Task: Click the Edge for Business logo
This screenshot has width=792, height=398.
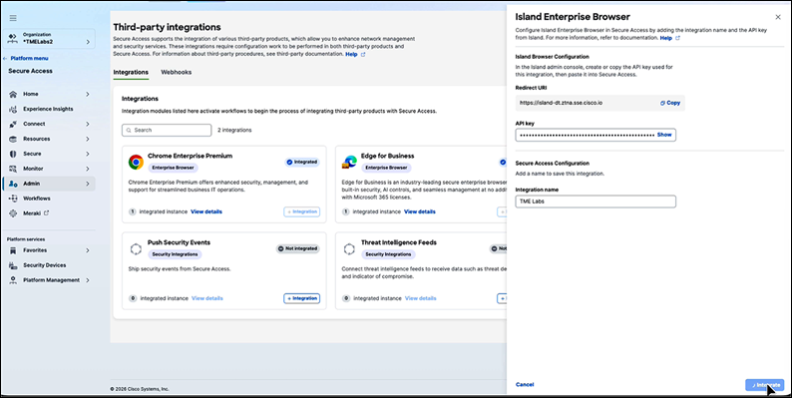Action: pyautogui.click(x=349, y=163)
